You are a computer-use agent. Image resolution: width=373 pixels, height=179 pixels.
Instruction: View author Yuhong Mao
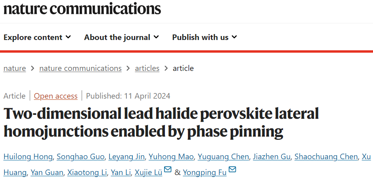click(x=171, y=157)
